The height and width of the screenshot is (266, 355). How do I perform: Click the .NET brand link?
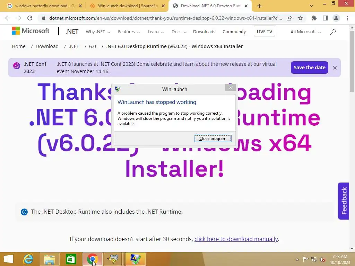click(72, 32)
